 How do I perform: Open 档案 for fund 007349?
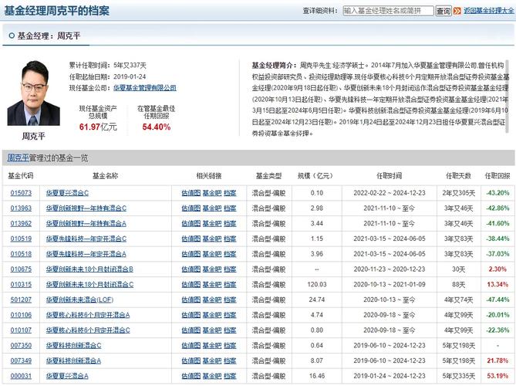pos(230,361)
